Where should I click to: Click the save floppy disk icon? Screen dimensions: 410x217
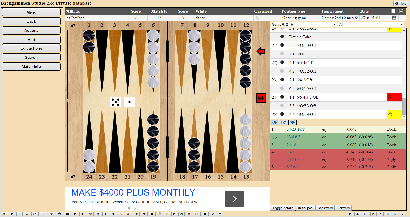pyautogui.click(x=394, y=18)
